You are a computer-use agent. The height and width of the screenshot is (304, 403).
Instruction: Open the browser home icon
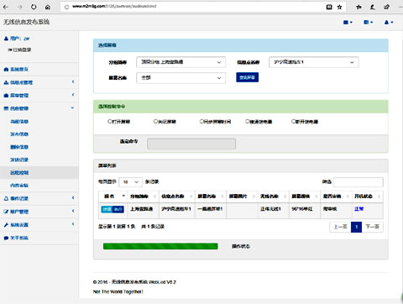pos(48,7)
